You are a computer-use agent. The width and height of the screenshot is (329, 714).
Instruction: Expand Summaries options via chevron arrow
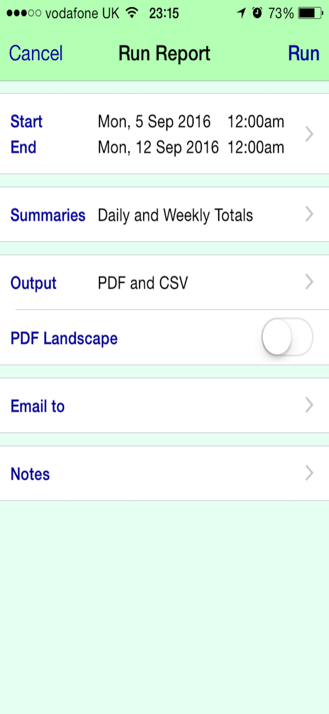[309, 215]
